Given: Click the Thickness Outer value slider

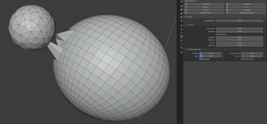Looking at the screenshot, I should [x=252, y=53].
